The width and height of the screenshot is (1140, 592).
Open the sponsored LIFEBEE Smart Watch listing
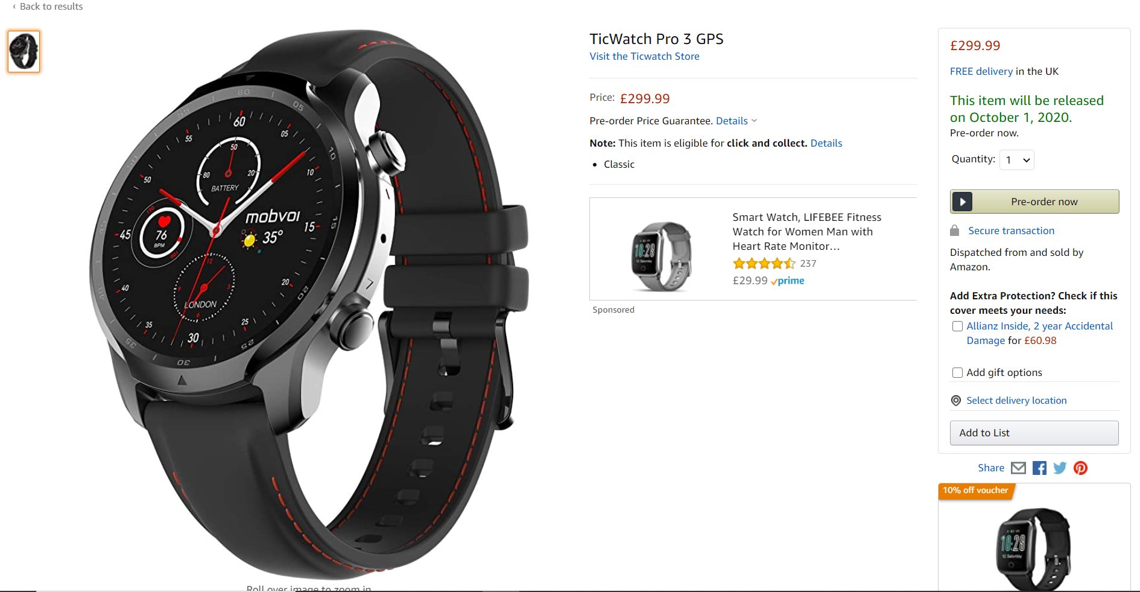point(806,232)
